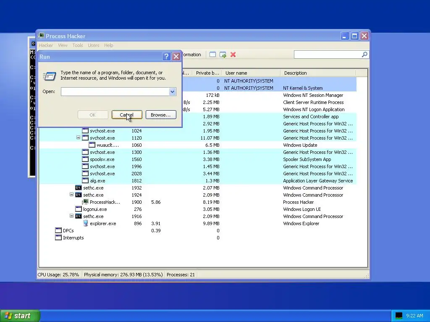430x322 pixels.
Task: Collapse the sethc.exe 1916 tree node
Action: [71, 216]
